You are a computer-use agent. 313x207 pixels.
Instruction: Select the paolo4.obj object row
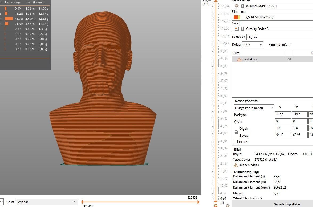click(273, 59)
